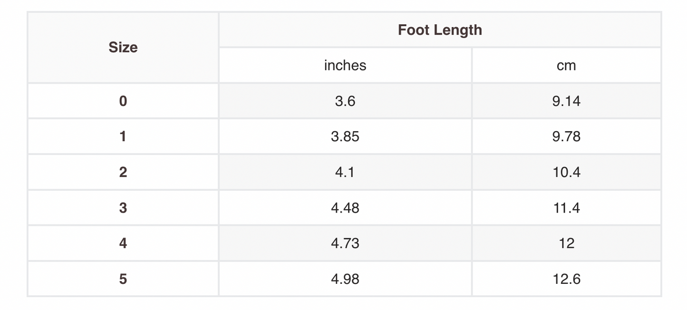Select size 3 row label

[x=123, y=208]
